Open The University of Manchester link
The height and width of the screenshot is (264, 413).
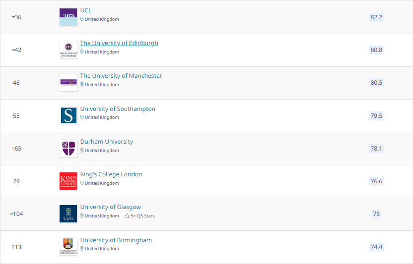(x=121, y=76)
